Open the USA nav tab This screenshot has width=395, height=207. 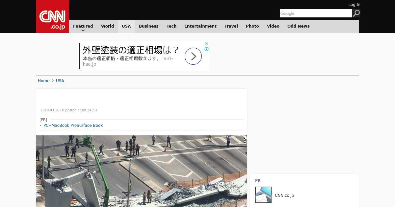pyautogui.click(x=126, y=26)
